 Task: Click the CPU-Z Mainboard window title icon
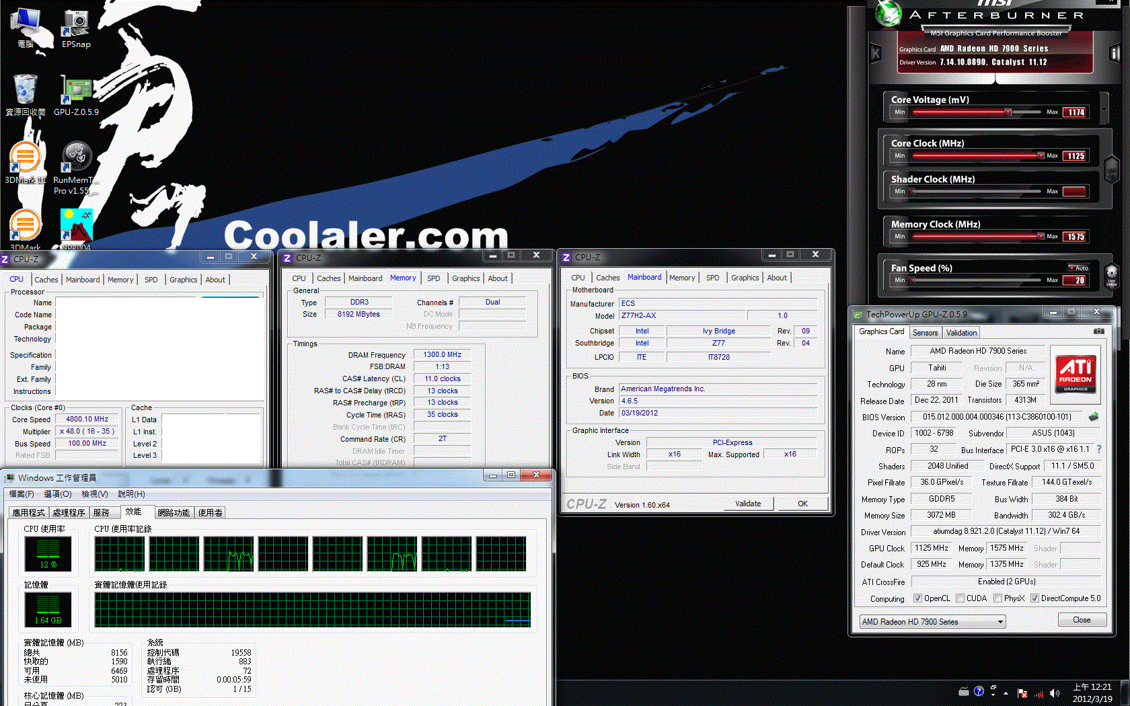[566, 258]
